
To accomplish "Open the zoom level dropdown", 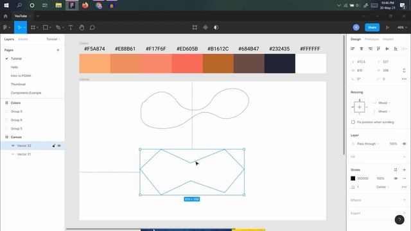I will pos(402,28).
